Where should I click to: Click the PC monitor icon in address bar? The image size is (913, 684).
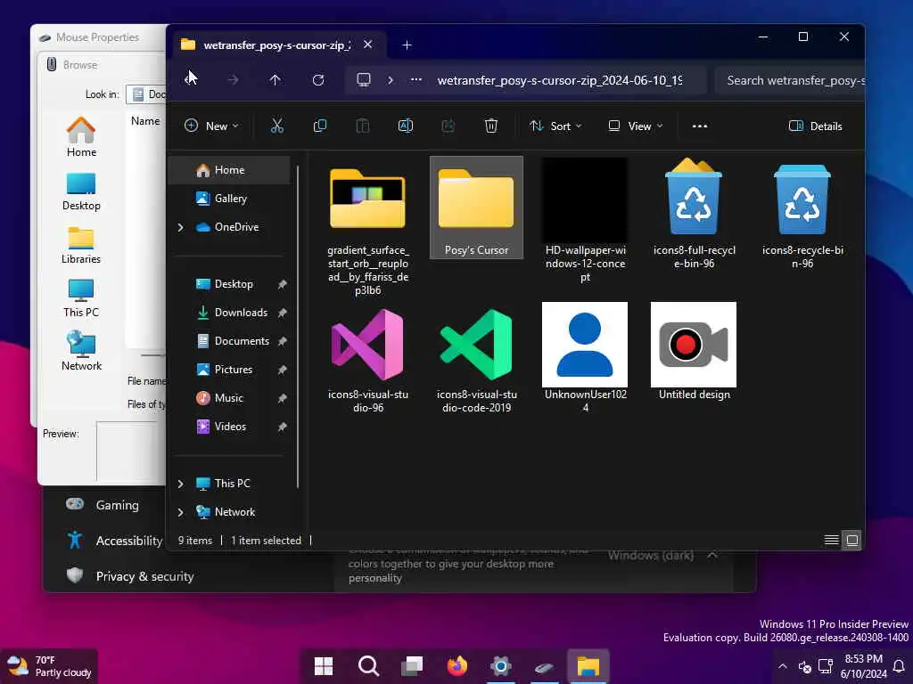[x=364, y=79]
